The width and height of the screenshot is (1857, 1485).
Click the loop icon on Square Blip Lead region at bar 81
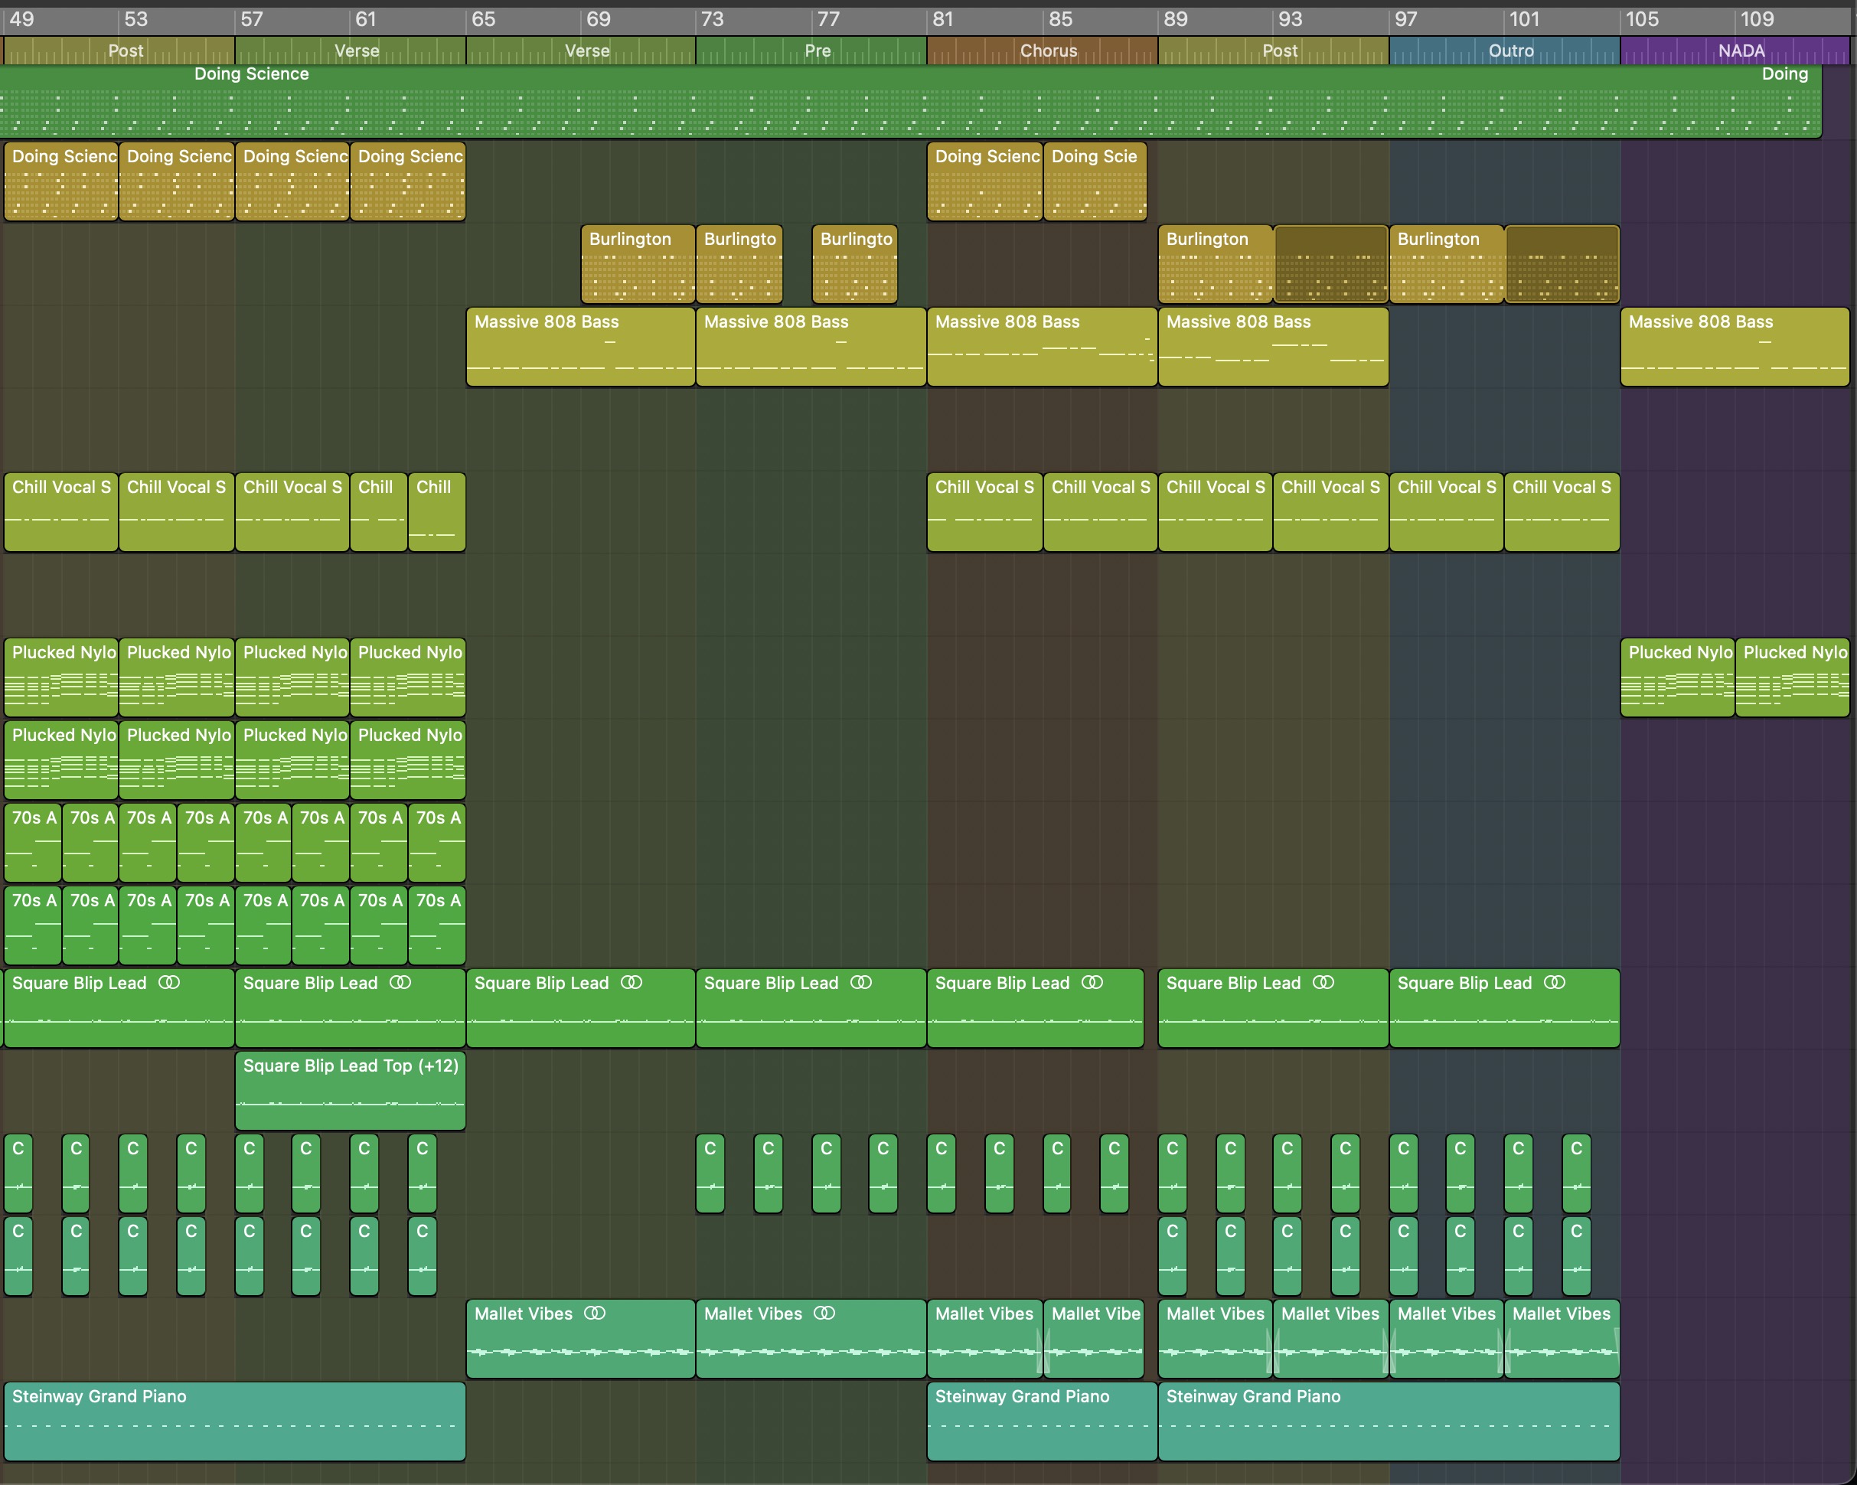(1092, 983)
